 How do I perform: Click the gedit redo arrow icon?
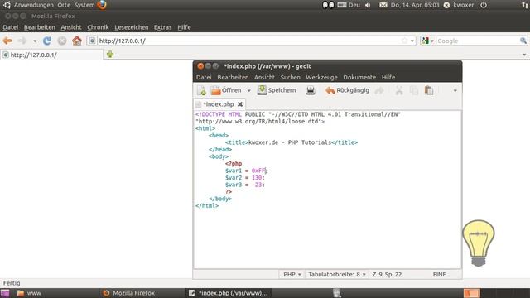pos(379,90)
